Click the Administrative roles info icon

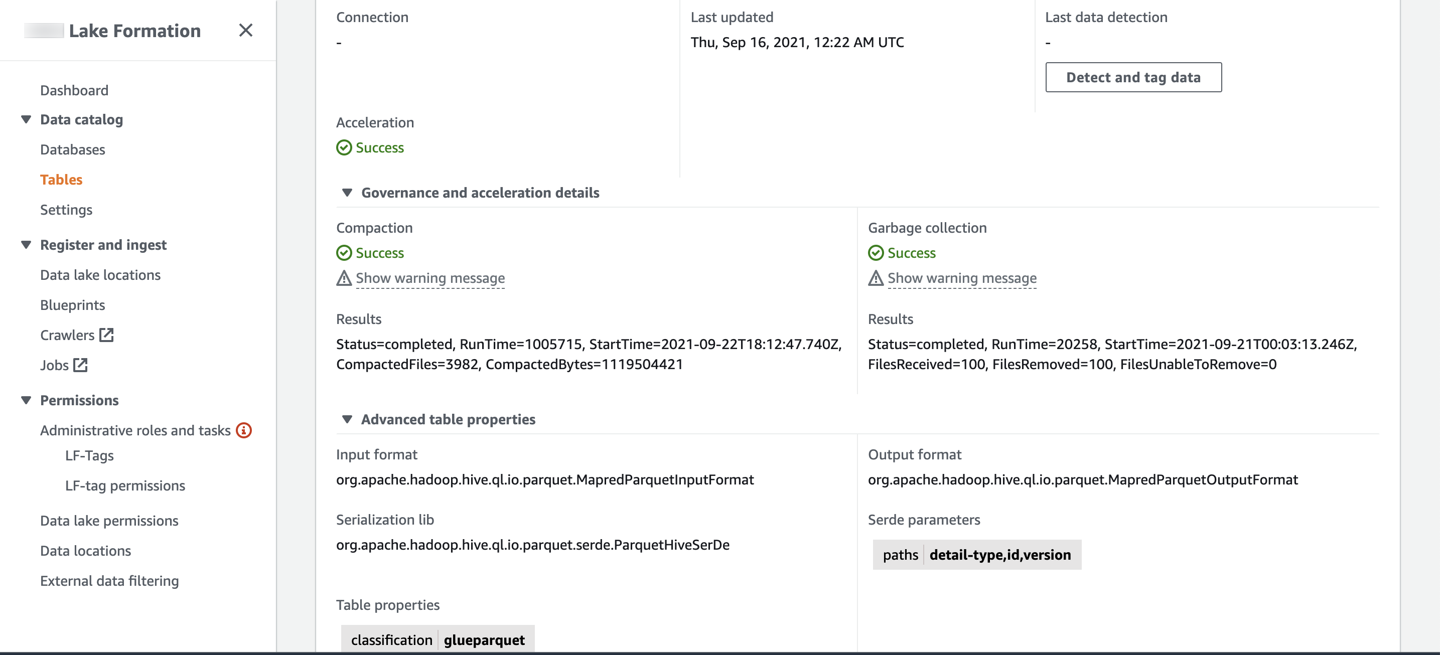pos(244,430)
